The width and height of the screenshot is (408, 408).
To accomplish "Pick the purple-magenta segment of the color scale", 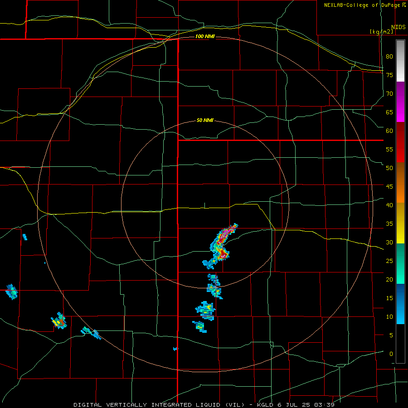I will point(400,102).
